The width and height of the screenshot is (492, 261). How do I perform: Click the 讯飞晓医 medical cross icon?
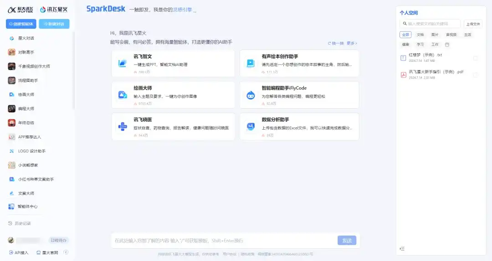pyautogui.click(x=123, y=126)
